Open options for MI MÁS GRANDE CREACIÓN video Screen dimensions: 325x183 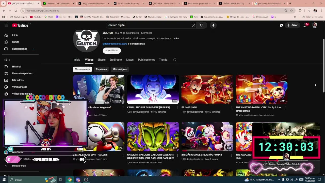coord(232,155)
